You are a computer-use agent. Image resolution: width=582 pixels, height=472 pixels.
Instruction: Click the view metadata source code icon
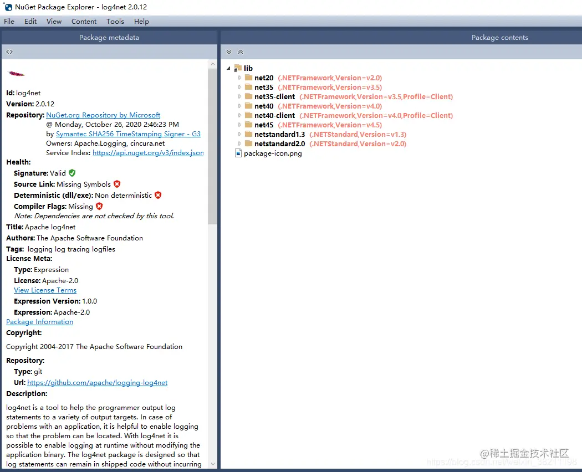[9, 52]
